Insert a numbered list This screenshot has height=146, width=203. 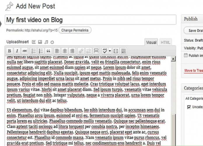pos(41,51)
